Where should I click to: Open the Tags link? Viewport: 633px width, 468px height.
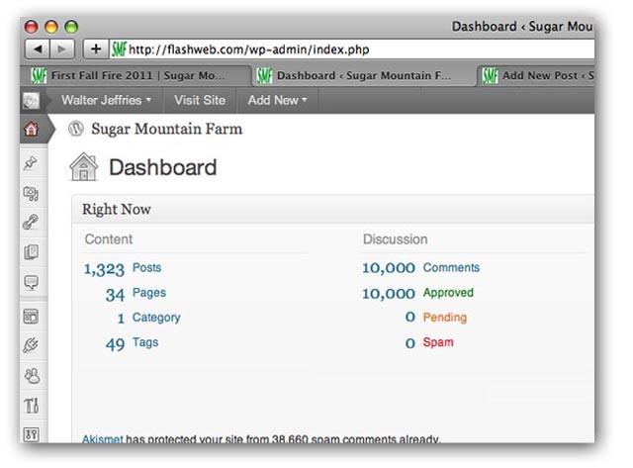[x=145, y=342]
